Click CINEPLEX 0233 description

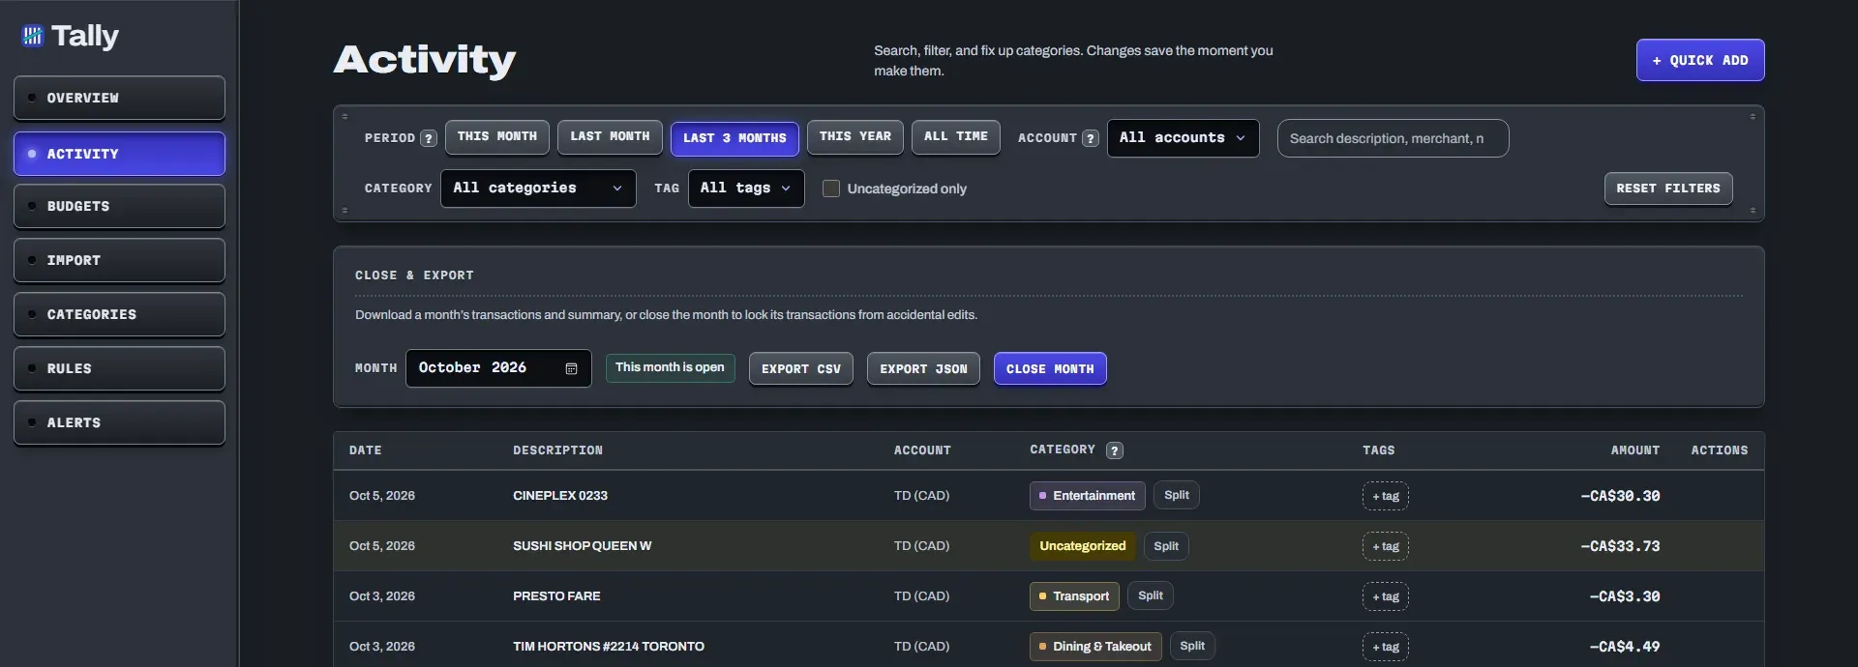(x=560, y=496)
